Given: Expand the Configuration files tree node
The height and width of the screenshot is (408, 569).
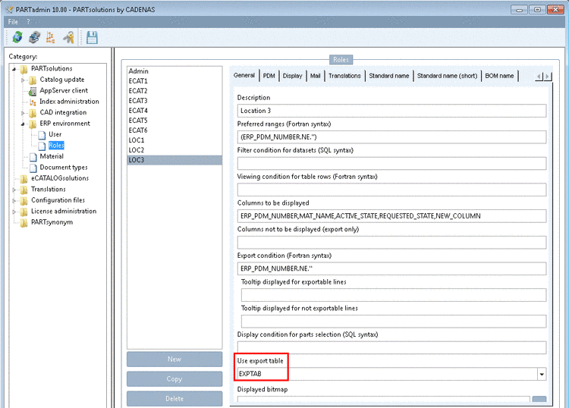Looking at the screenshot, I should (x=14, y=200).
